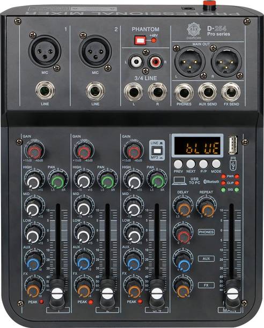
Task: Move the MAIN output fader
Action: 232,293
